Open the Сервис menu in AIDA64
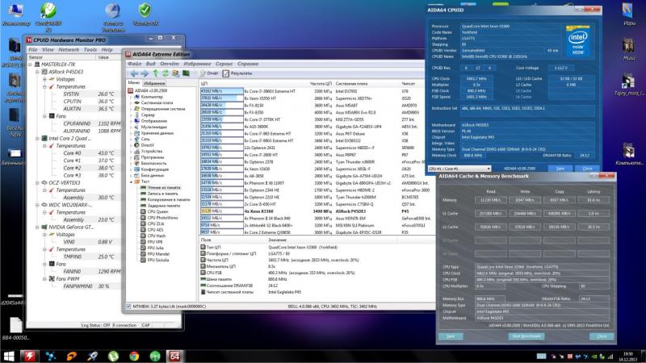Viewport: 646px width, 363px height. point(224,64)
